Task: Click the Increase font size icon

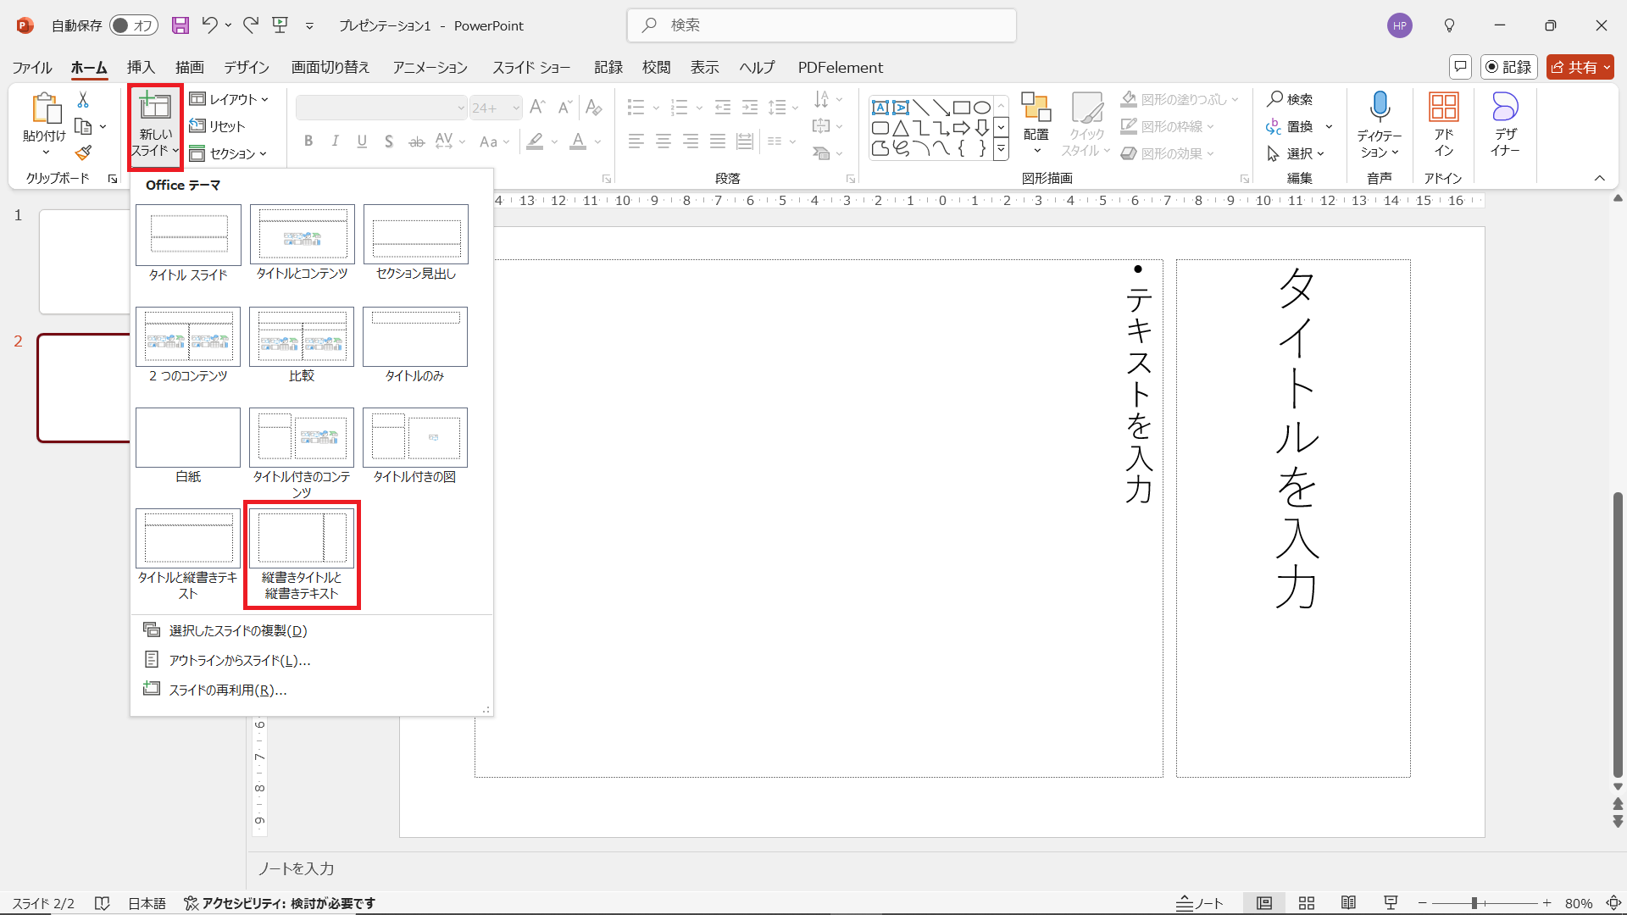Action: click(536, 108)
